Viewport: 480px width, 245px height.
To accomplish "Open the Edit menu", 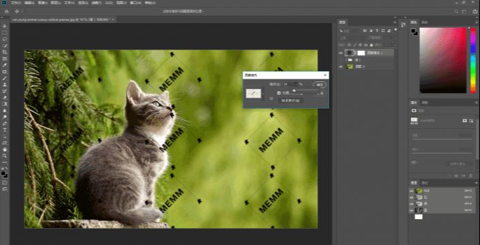I will click(29, 3).
